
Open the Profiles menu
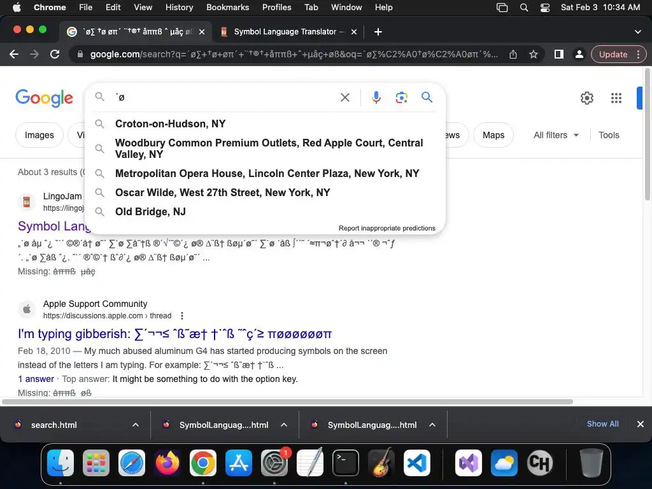tap(276, 8)
